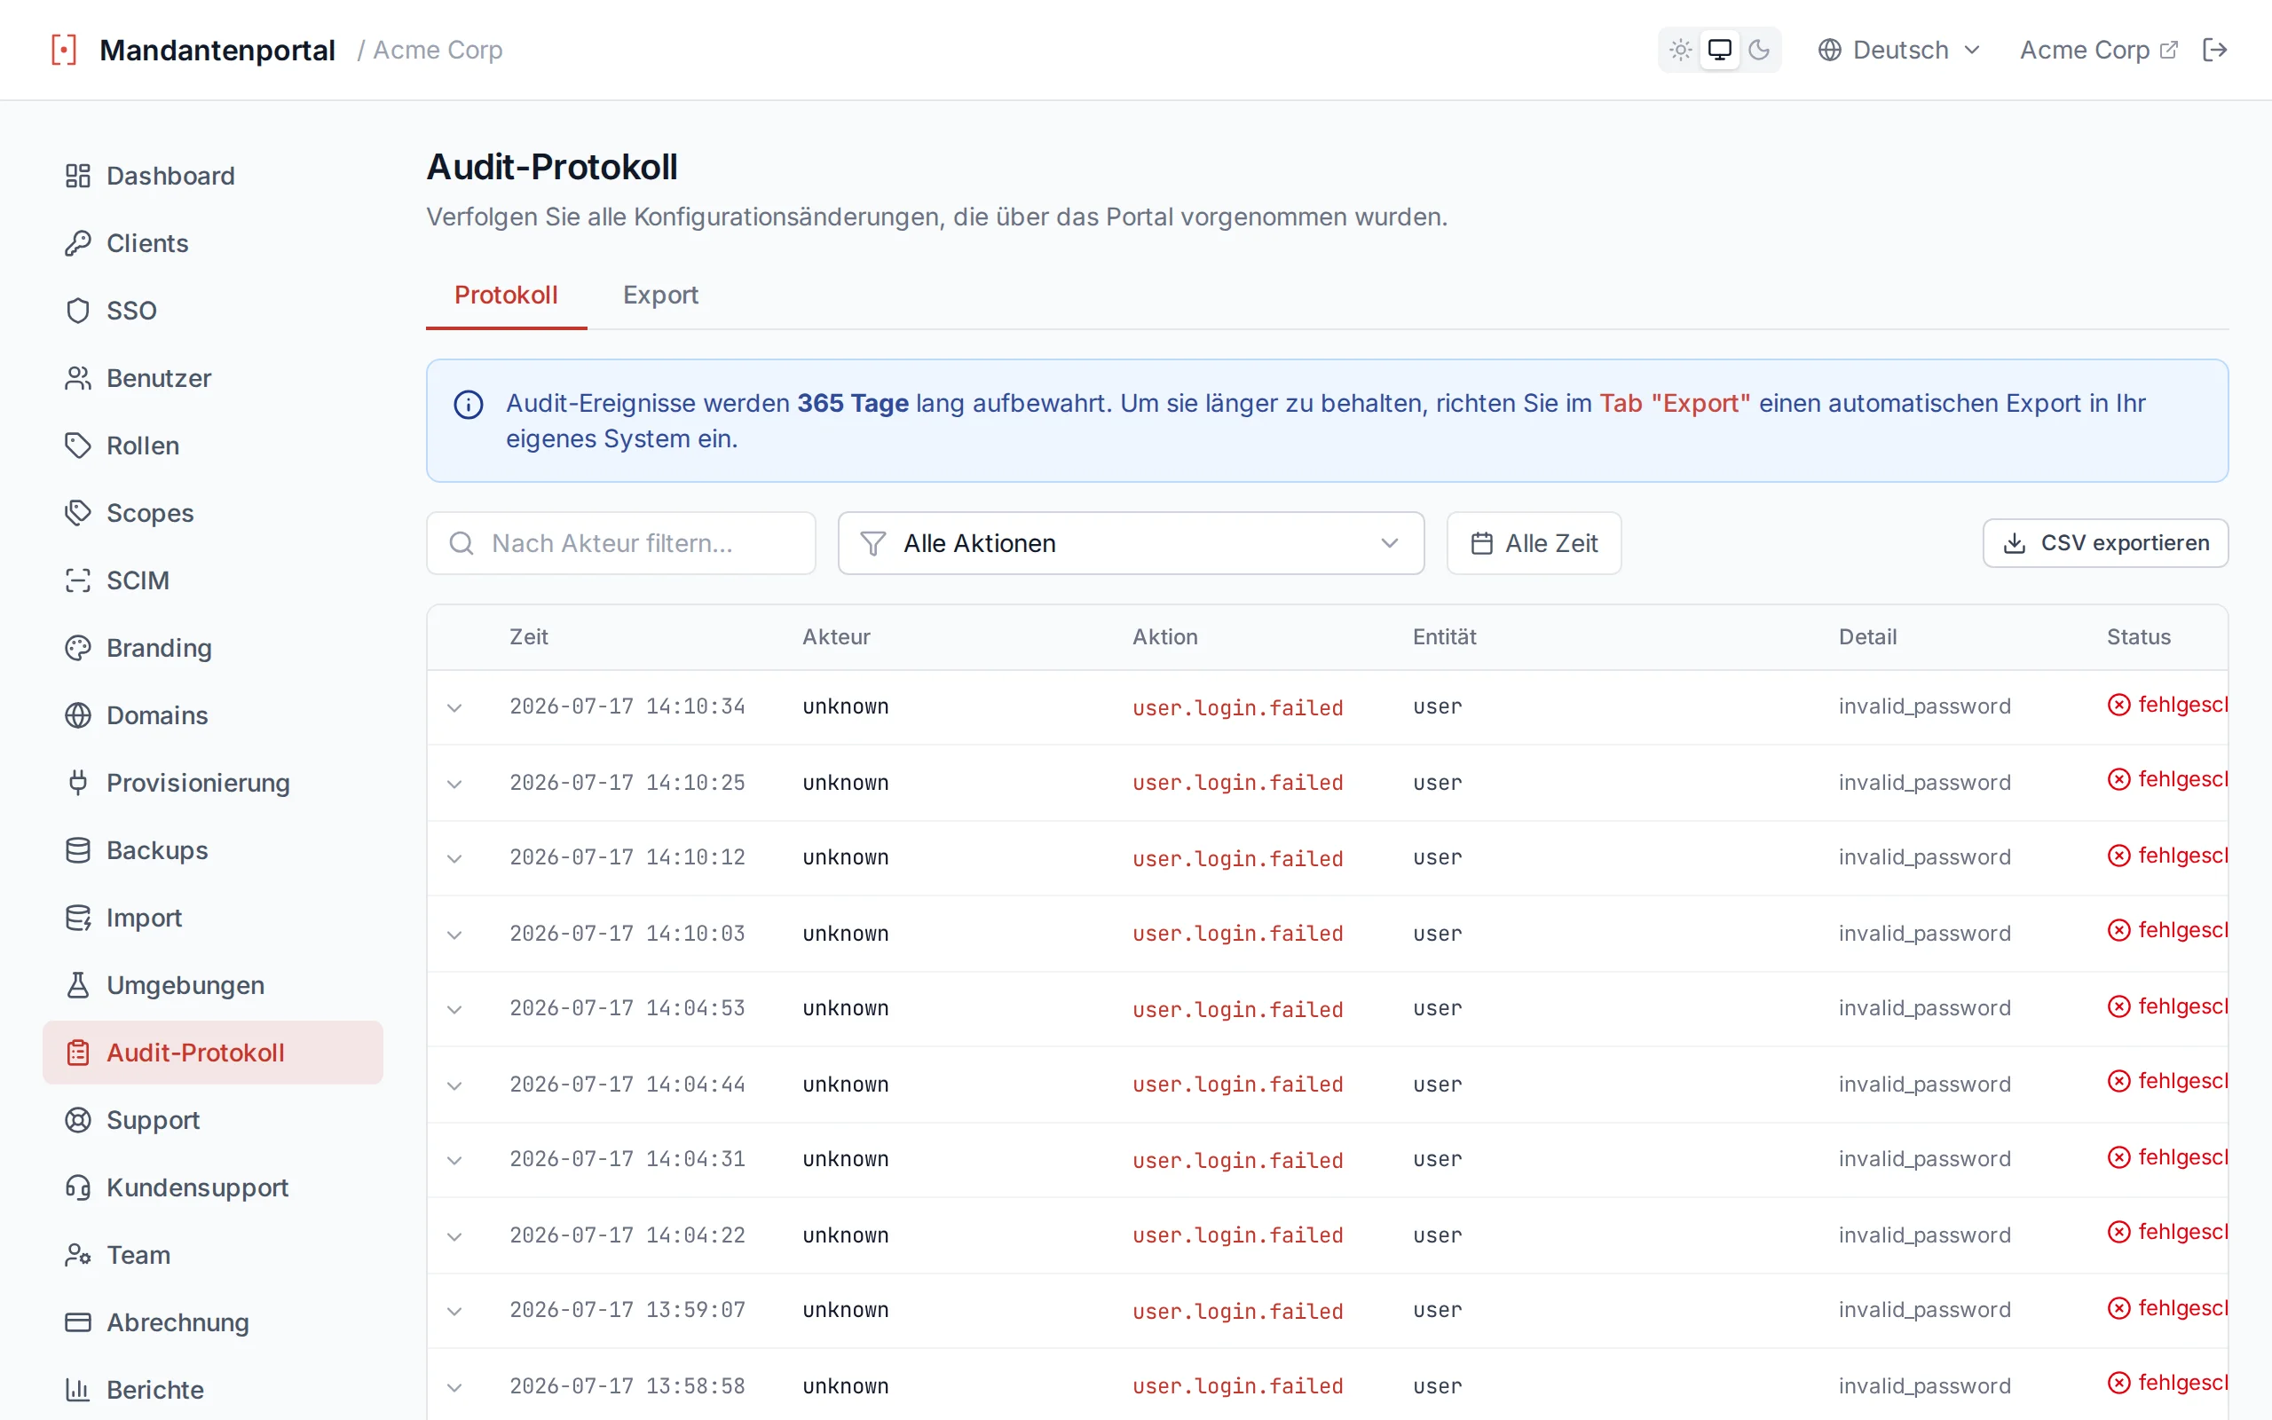
Task: Go to Team page
Action: 213,1256
